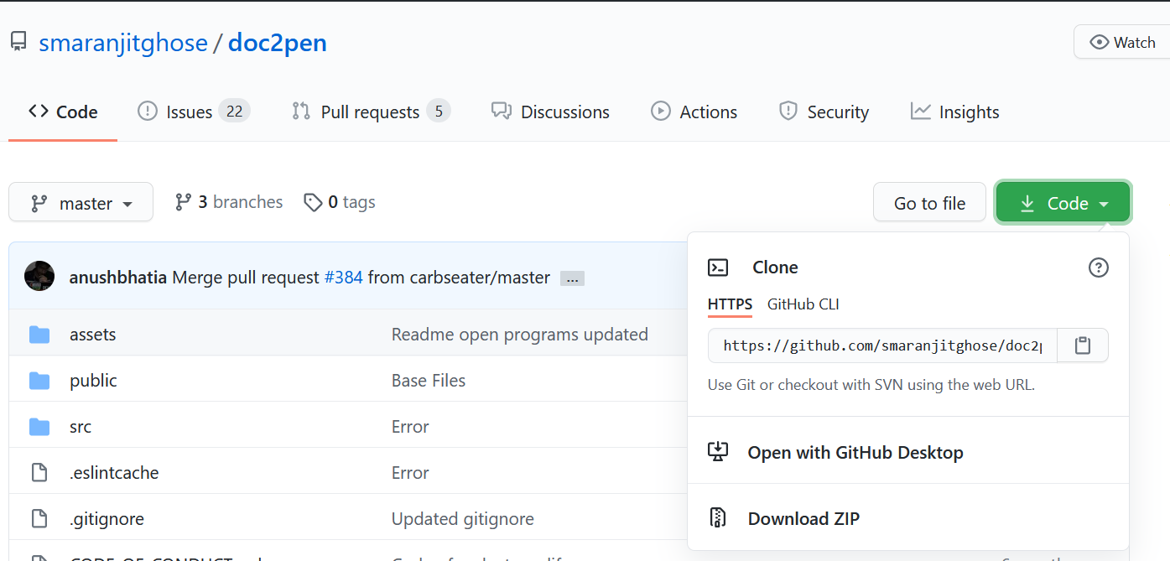Image resolution: width=1170 pixels, height=561 pixels.
Task: Click the tag icon next to 0 tags
Action: (313, 202)
